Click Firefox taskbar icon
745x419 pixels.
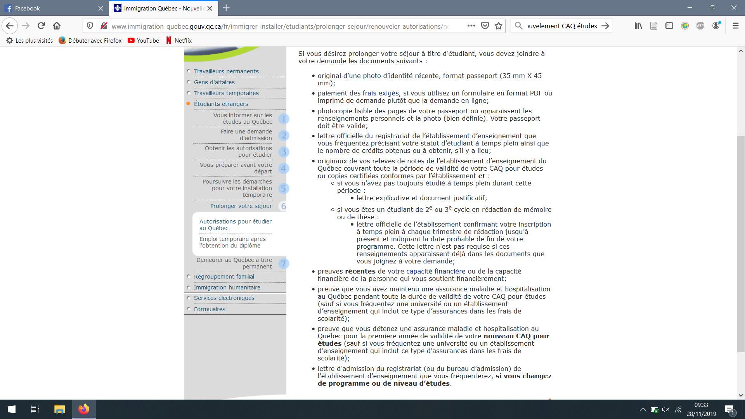[83, 409]
